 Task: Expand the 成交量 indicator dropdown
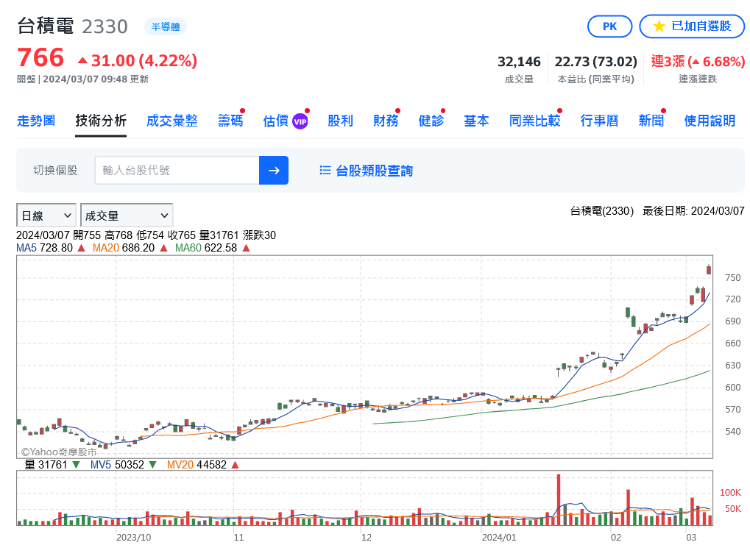pyautogui.click(x=127, y=215)
